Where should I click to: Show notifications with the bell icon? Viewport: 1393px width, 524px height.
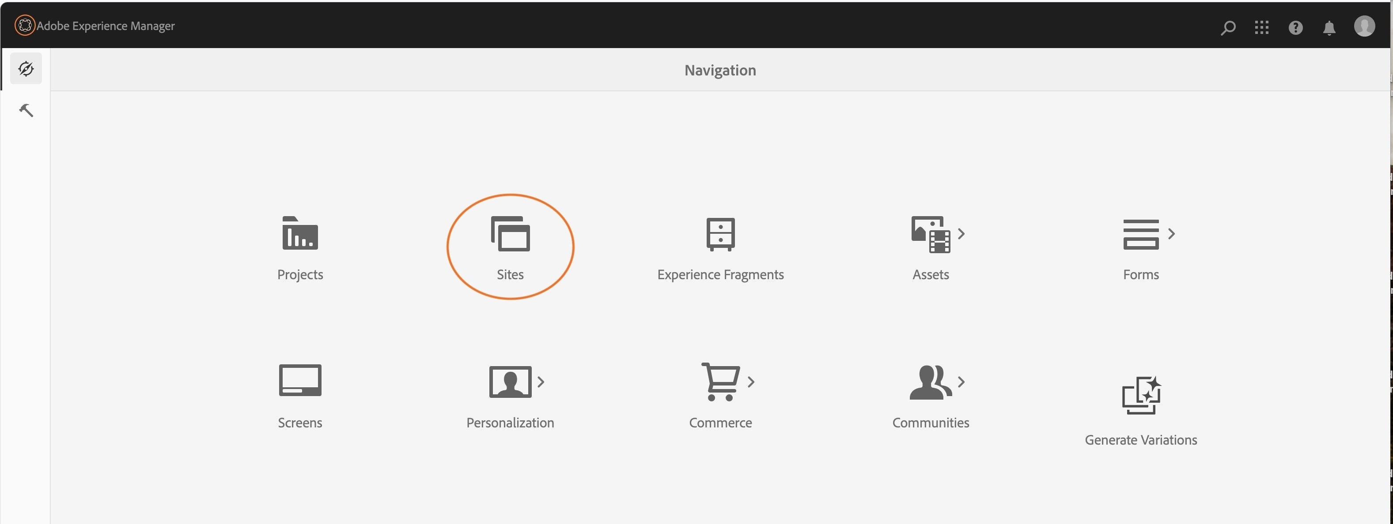1329,27
